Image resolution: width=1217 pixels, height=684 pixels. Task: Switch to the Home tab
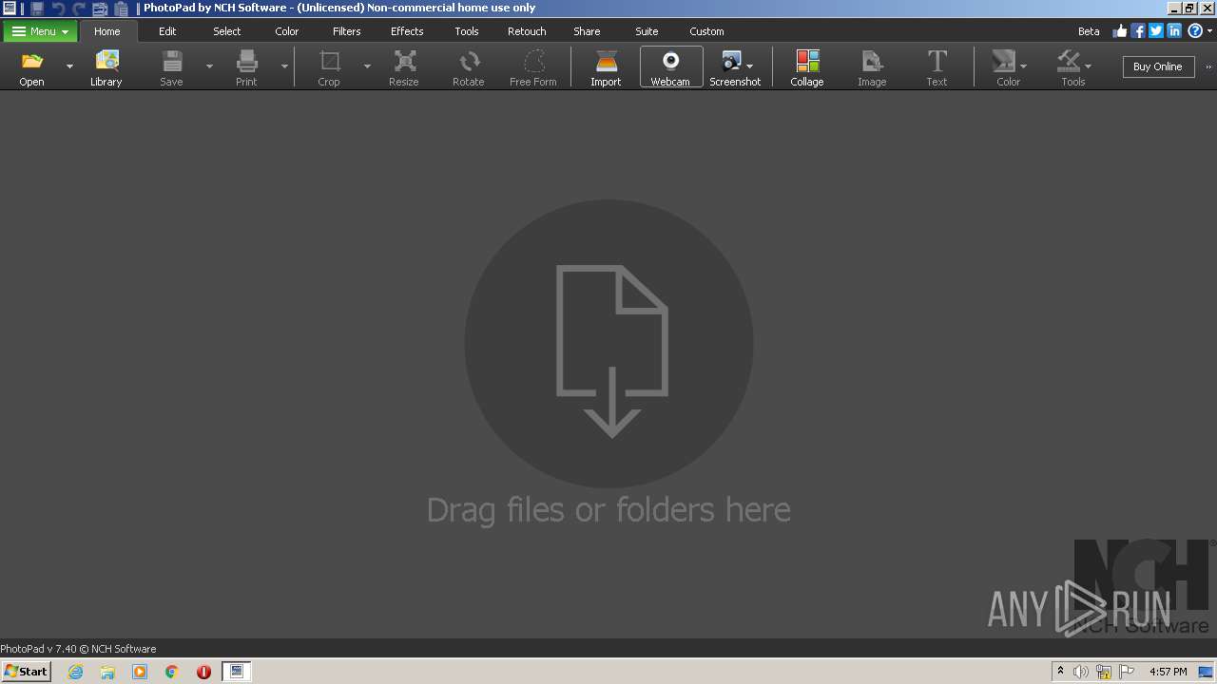[107, 31]
